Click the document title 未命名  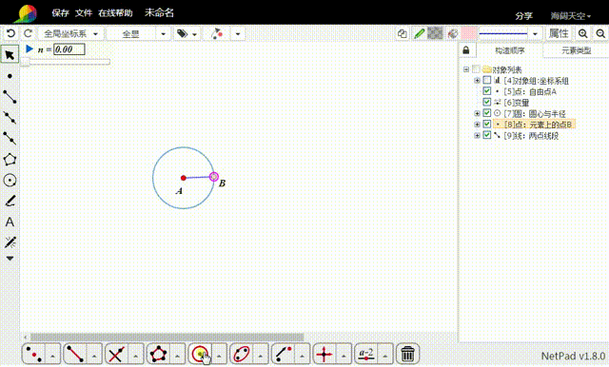(159, 12)
